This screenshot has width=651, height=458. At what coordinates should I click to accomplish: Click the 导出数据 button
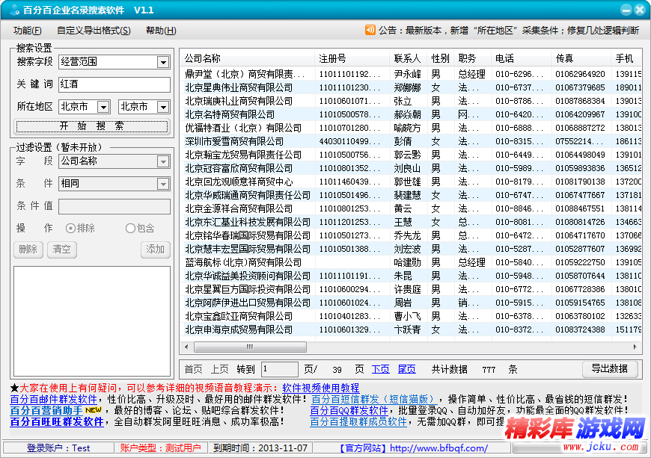pos(609,369)
